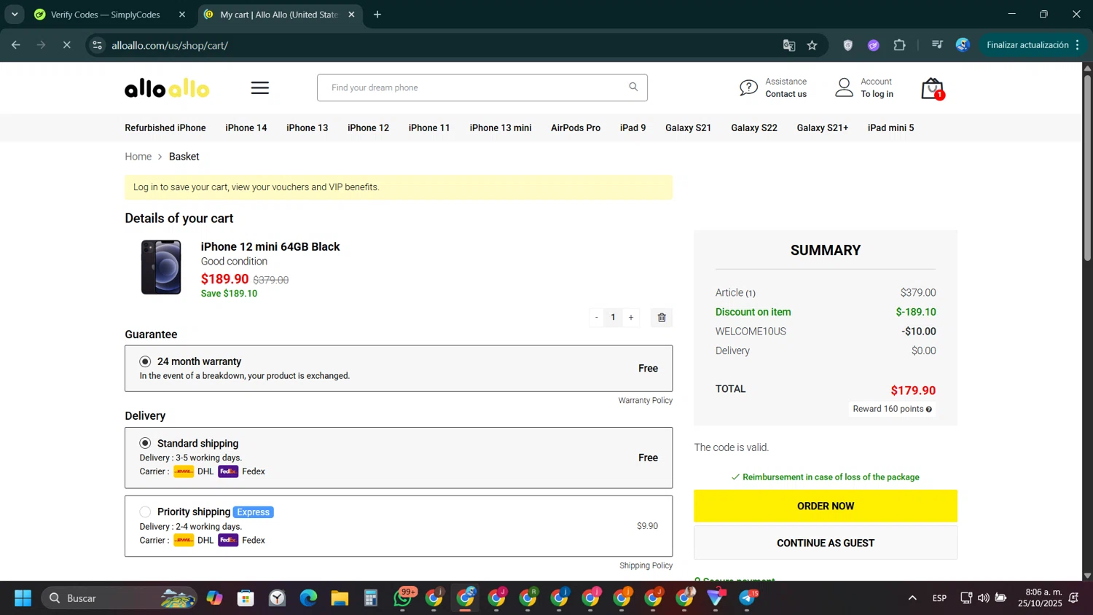Screen dimensions: 1093x615
Task: Click the Account person icon
Action: [x=844, y=87]
